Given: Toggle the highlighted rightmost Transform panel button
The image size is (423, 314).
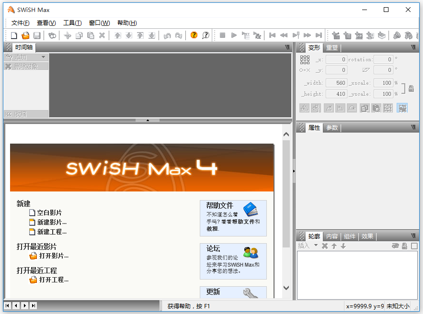Looking at the screenshot, I should tap(402, 108).
